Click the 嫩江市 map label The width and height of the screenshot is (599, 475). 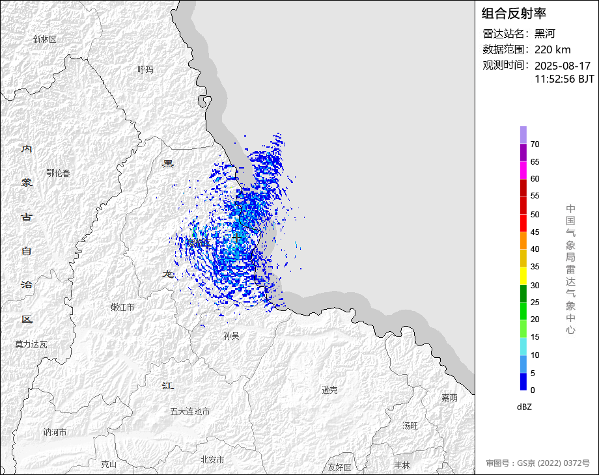click(122, 307)
